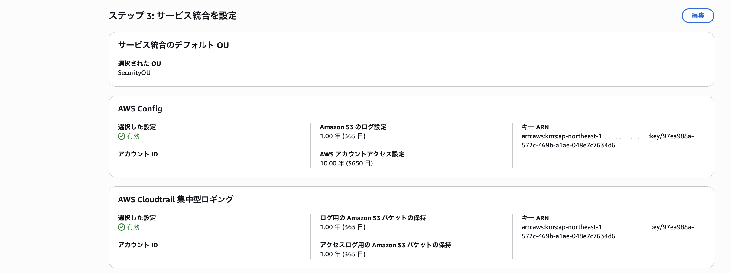Click the 有効 label beside the Config check icon

pyautogui.click(x=133, y=136)
